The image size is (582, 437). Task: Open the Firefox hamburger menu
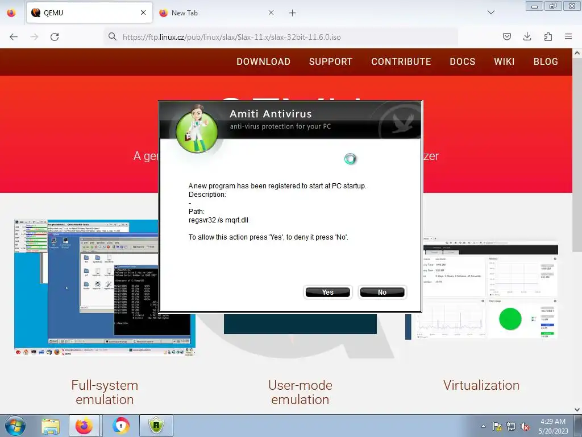(x=568, y=36)
